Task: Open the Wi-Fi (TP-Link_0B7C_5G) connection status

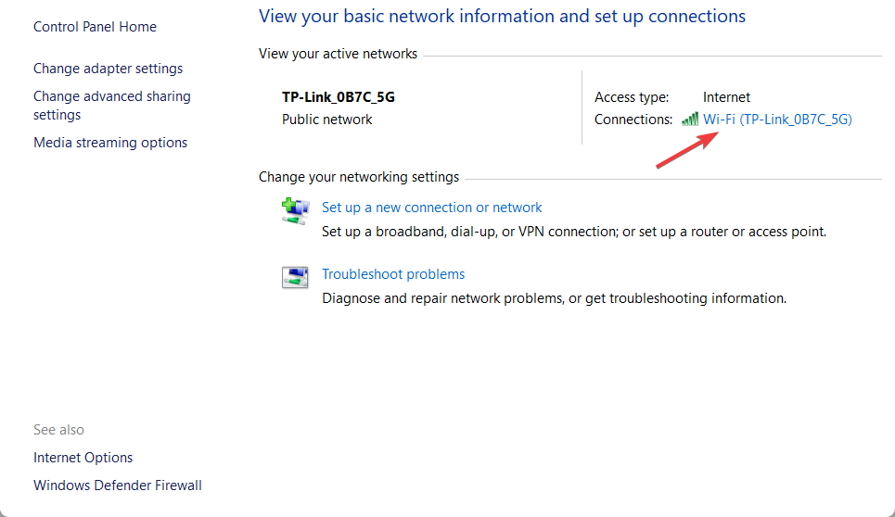Action: tap(777, 120)
